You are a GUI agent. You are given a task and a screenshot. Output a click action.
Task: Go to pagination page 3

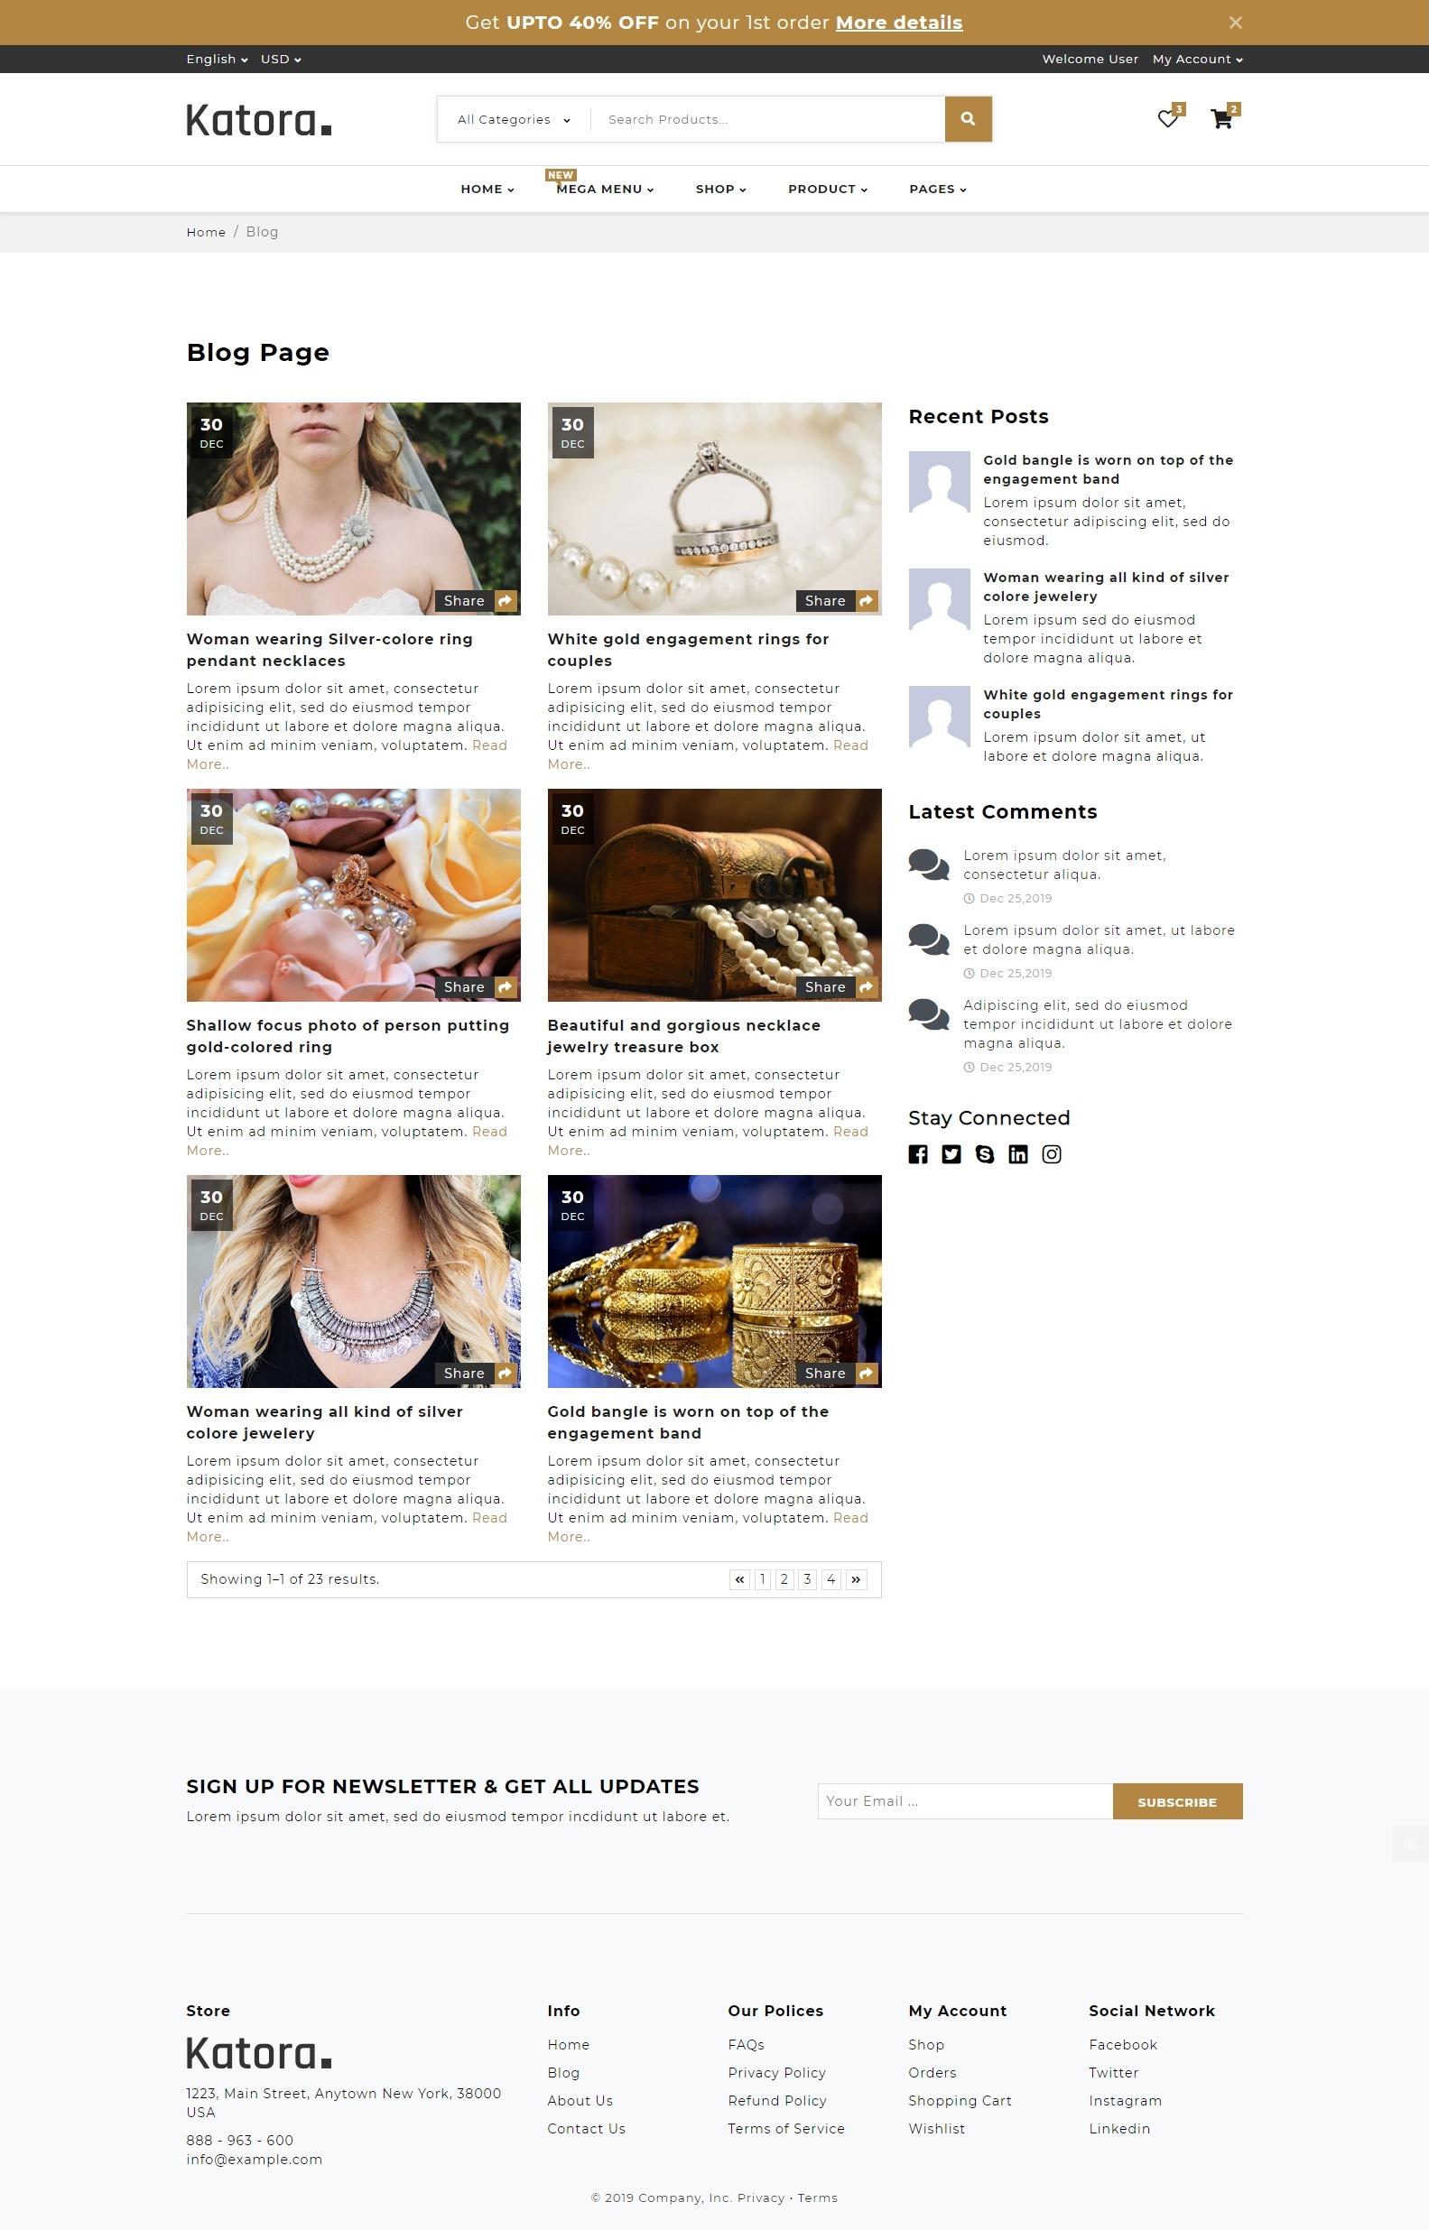pos(807,1578)
